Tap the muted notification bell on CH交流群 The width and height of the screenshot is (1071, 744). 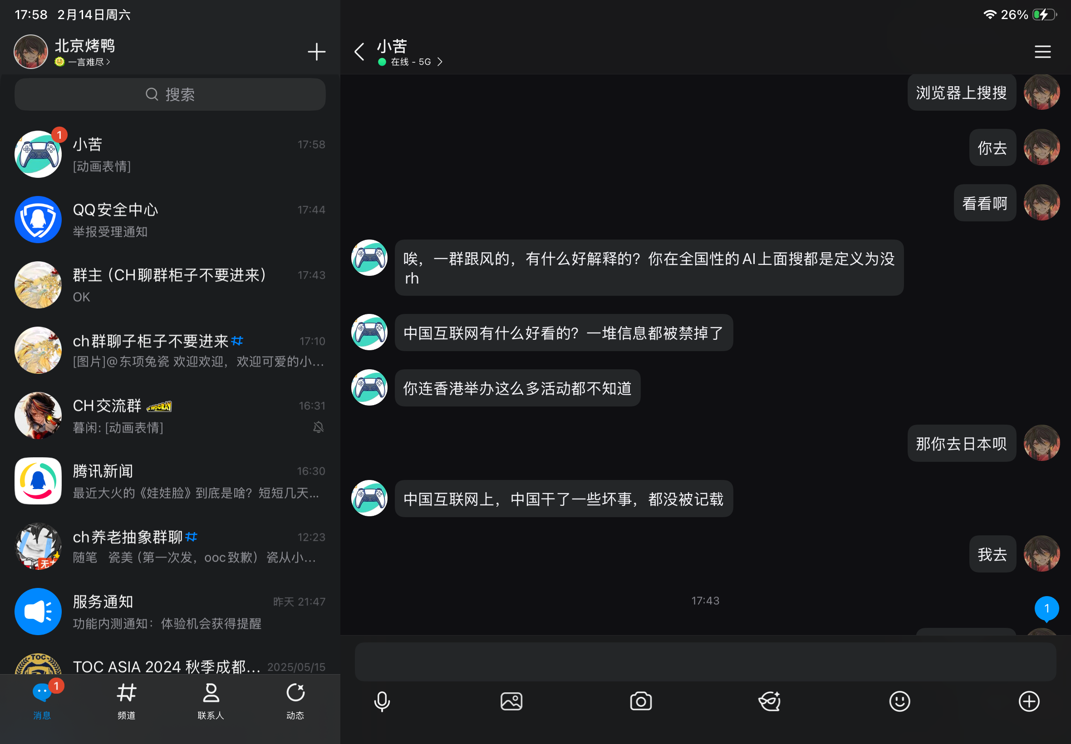(x=318, y=427)
